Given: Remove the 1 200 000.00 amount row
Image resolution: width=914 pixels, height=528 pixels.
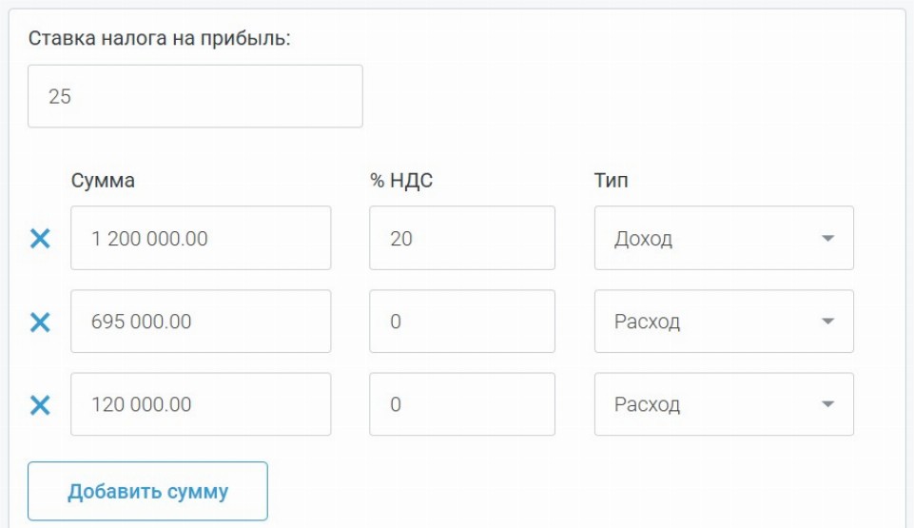Looking at the screenshot, I should tap(40, 239).
